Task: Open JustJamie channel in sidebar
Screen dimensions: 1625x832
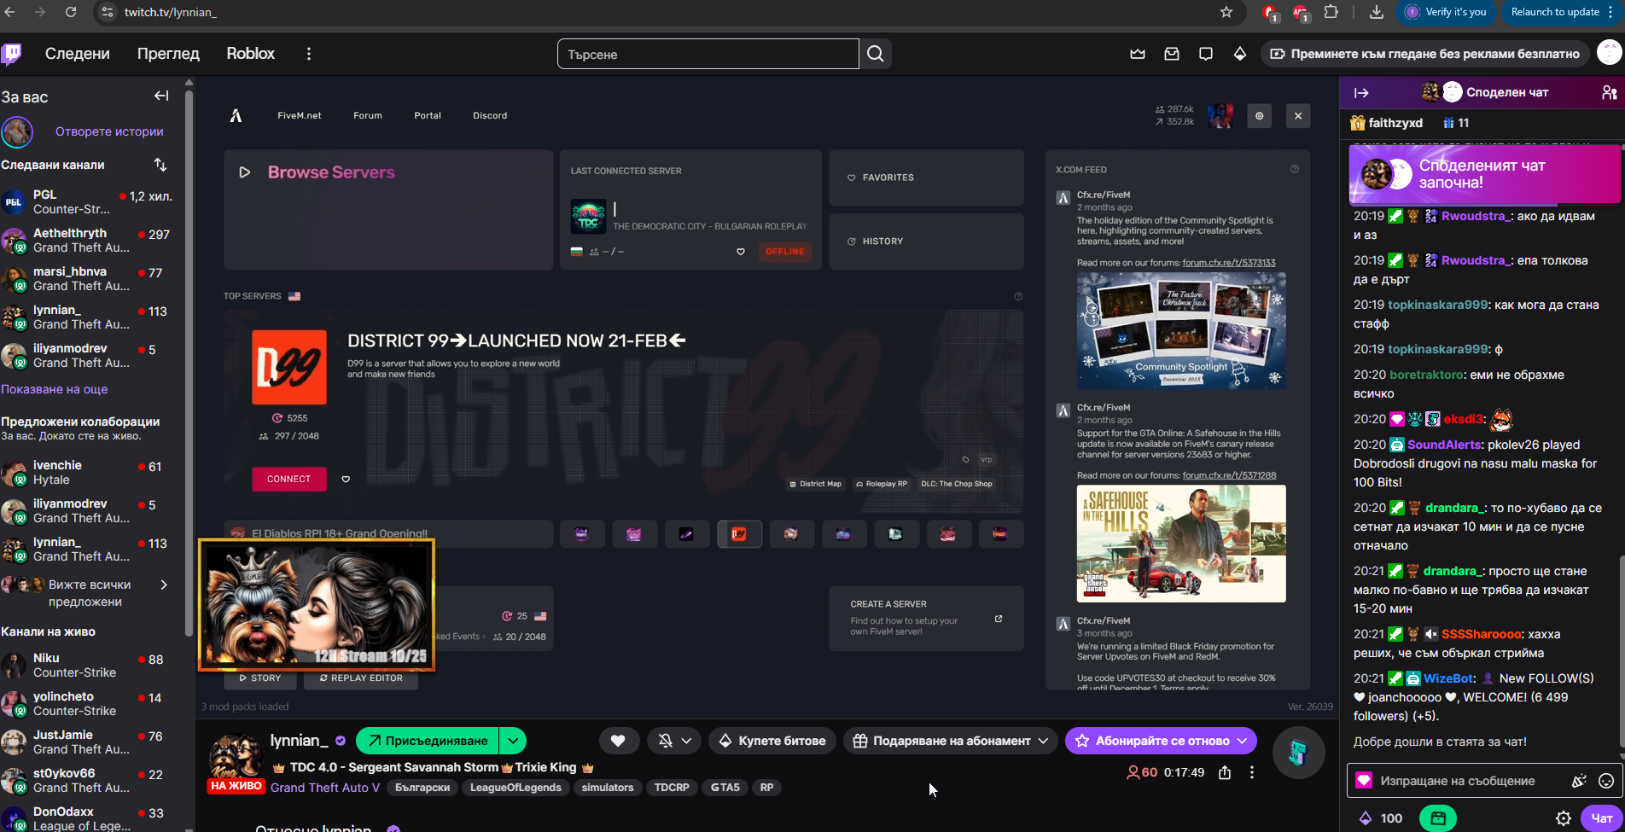Action: 86,742
